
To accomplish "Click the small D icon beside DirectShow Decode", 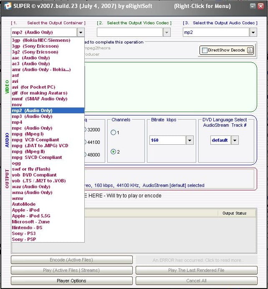I will coord(250,50).
